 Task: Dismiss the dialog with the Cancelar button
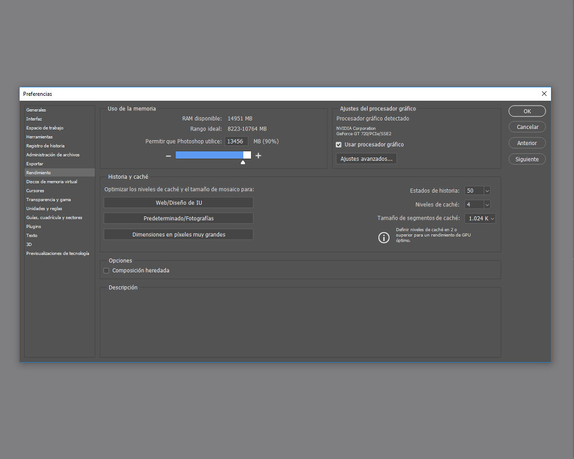[526, 127]
